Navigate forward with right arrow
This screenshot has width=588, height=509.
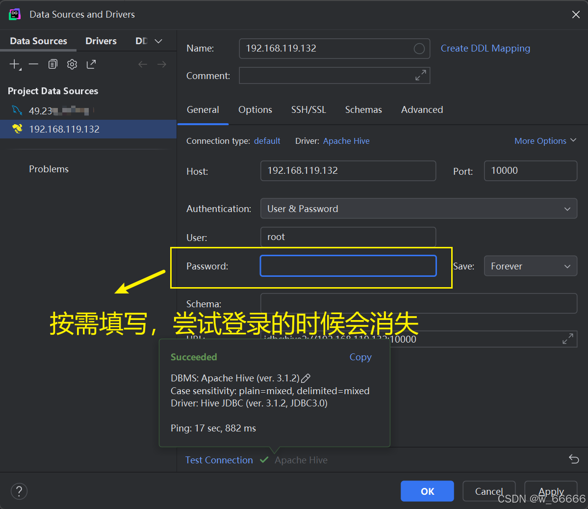tap(162, 65)
